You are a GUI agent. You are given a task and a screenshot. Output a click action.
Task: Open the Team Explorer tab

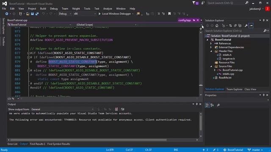[x=234, y=89]
